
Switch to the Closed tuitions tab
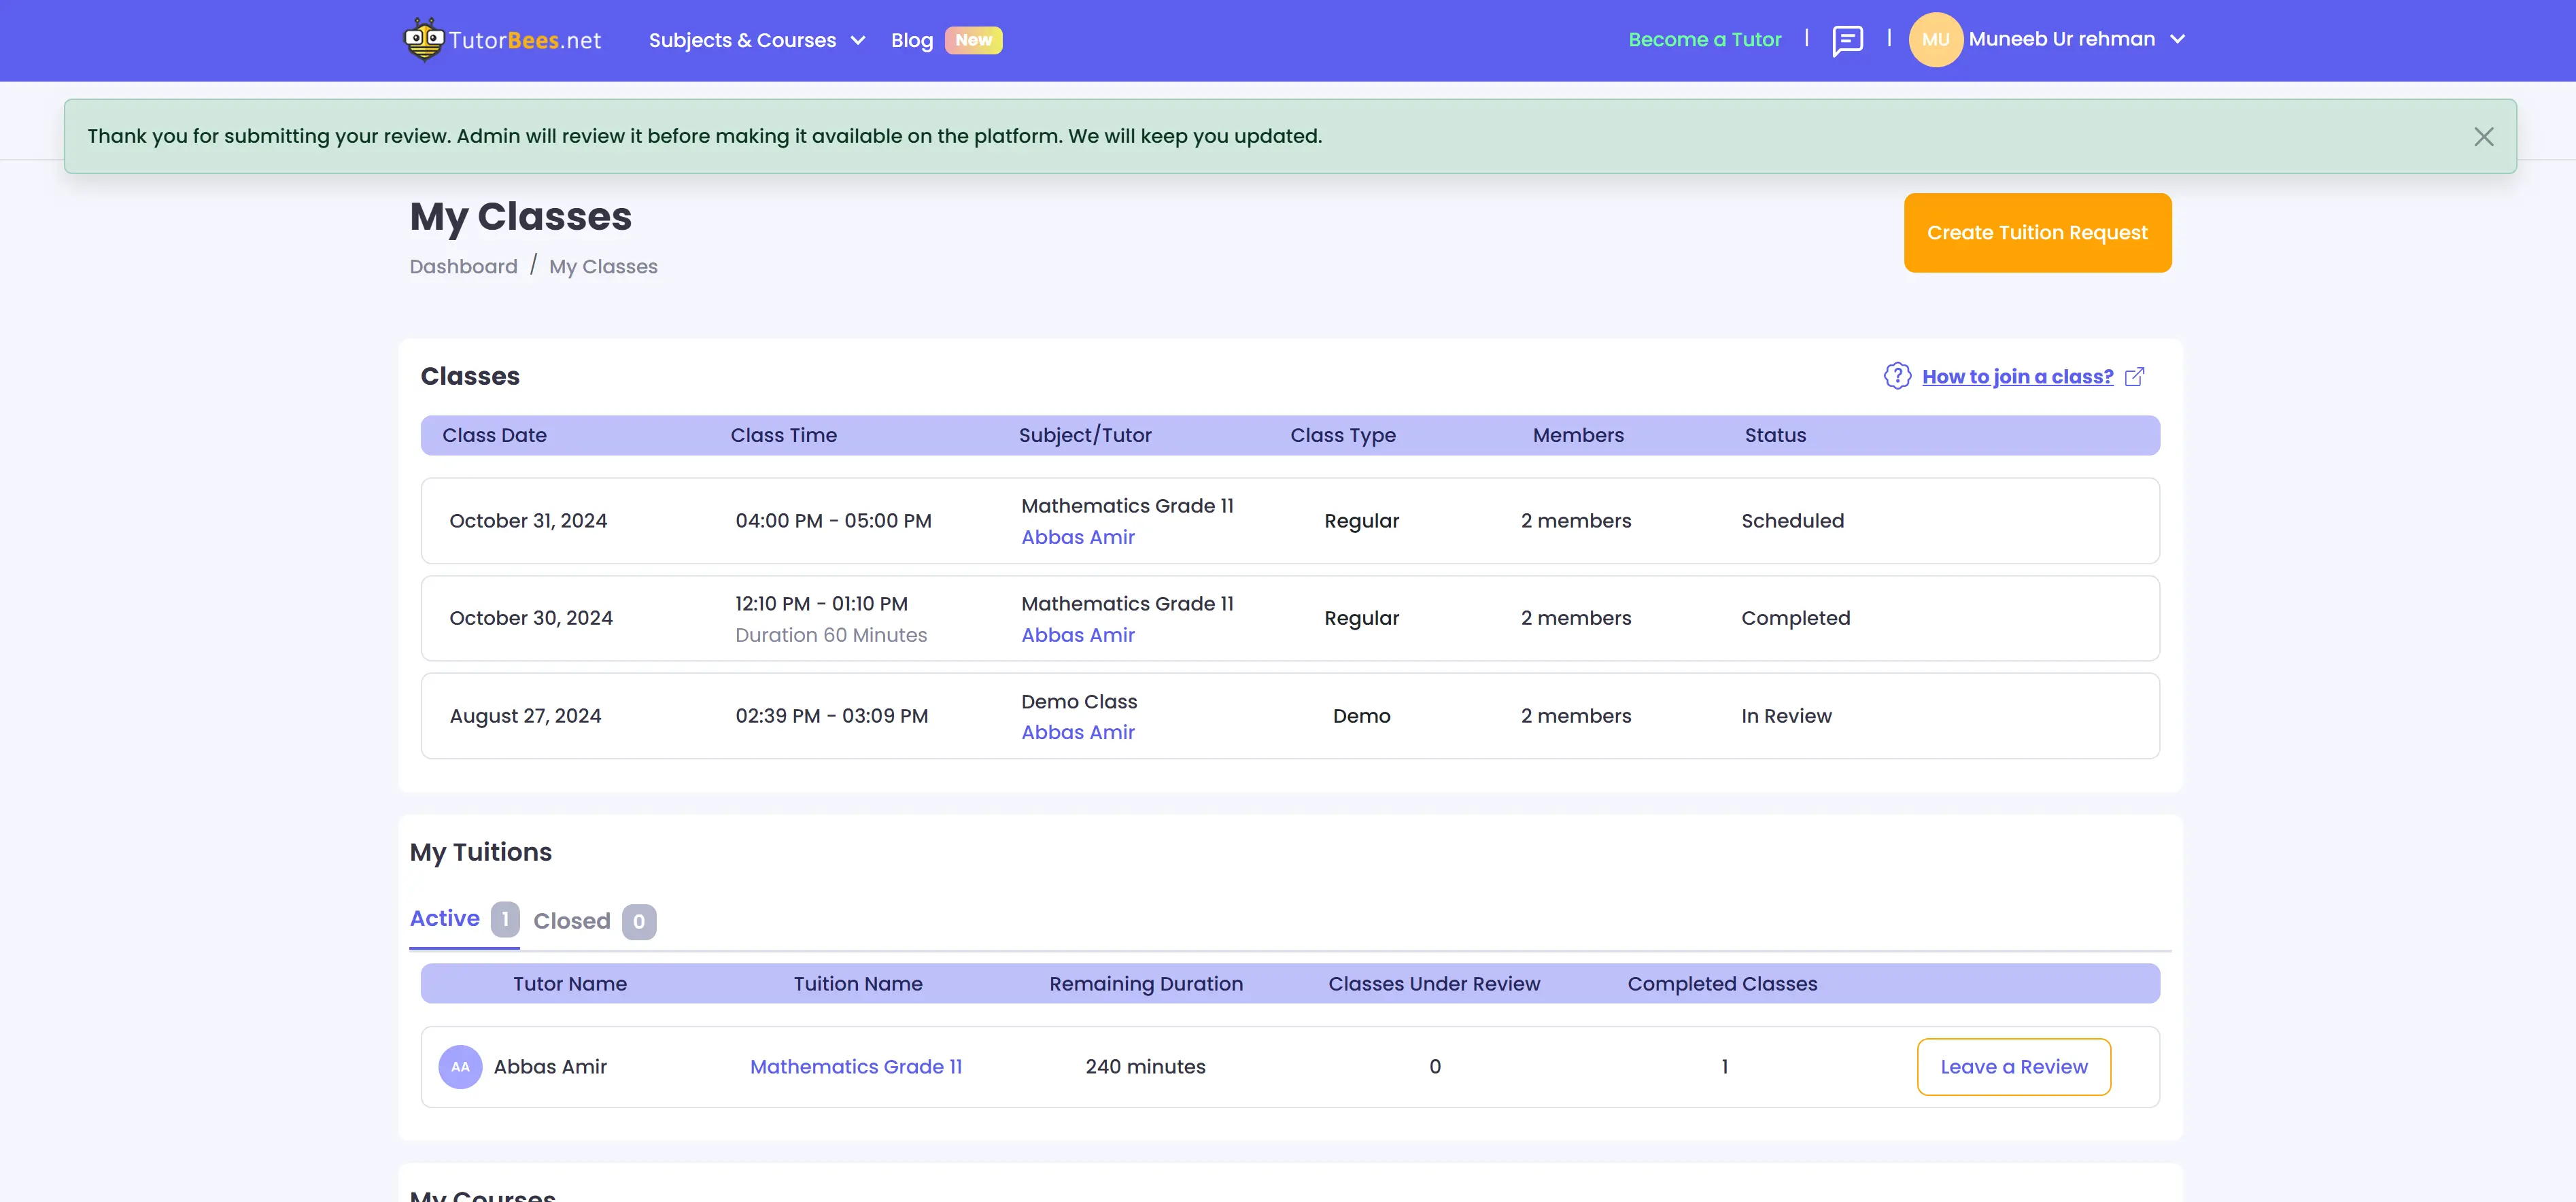pyautogui.click(x=572, y=921)
